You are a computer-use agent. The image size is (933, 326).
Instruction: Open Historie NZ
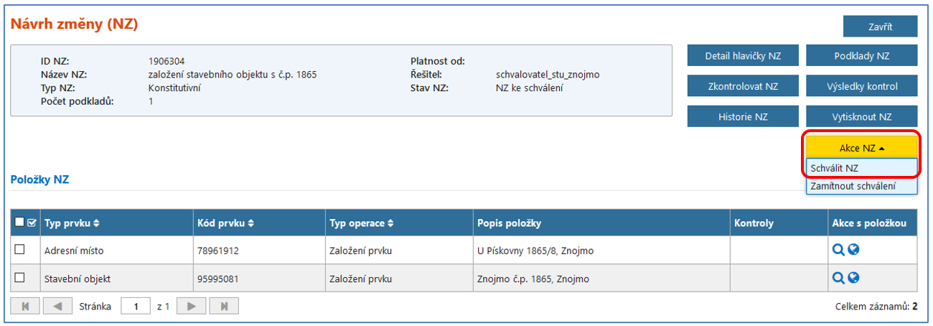click(x=743, y=116)
